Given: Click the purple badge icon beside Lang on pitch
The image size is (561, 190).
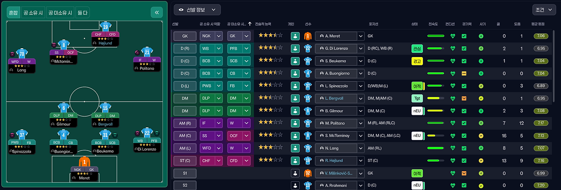Looking at the screenshot, I should coord(12,54).
